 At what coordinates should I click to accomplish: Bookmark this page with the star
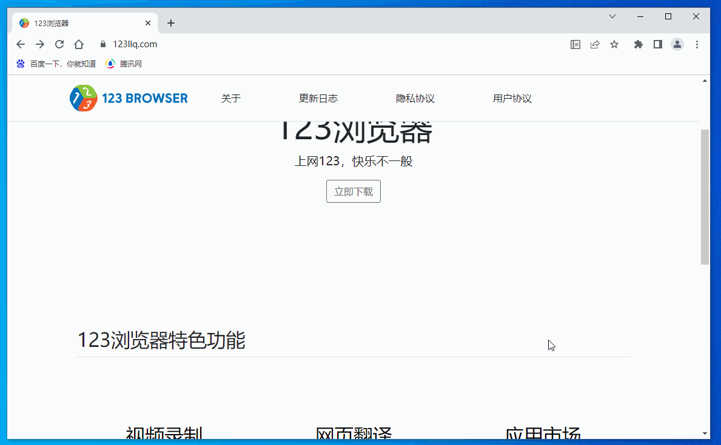coord(614,44)
